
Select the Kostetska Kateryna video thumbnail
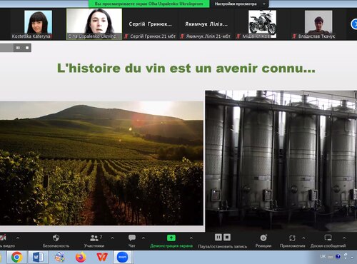tap(38, 24)
